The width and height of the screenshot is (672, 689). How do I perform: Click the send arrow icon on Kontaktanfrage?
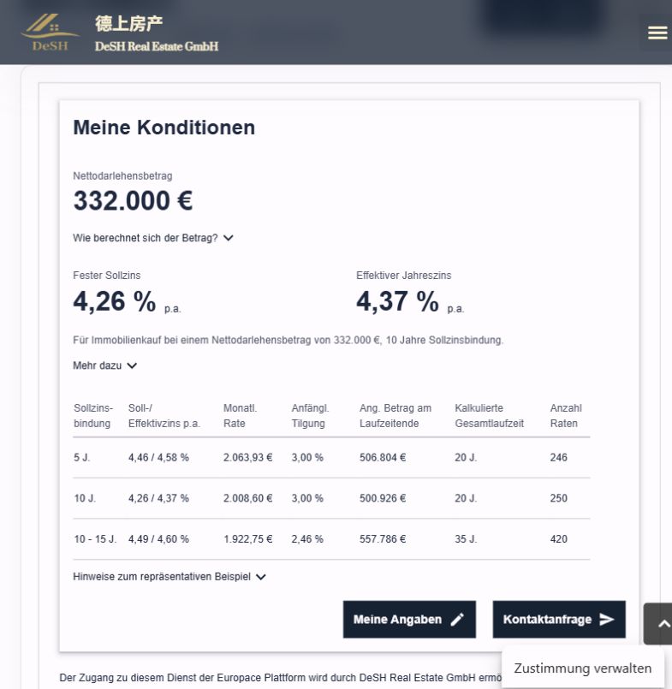[607, 619]
